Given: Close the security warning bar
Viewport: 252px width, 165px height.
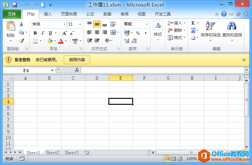Looking at the screenshot, I should tap(244, 60).
